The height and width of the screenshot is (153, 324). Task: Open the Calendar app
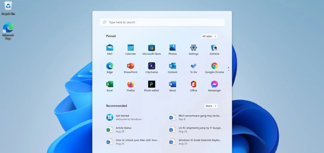coord(131,50)
